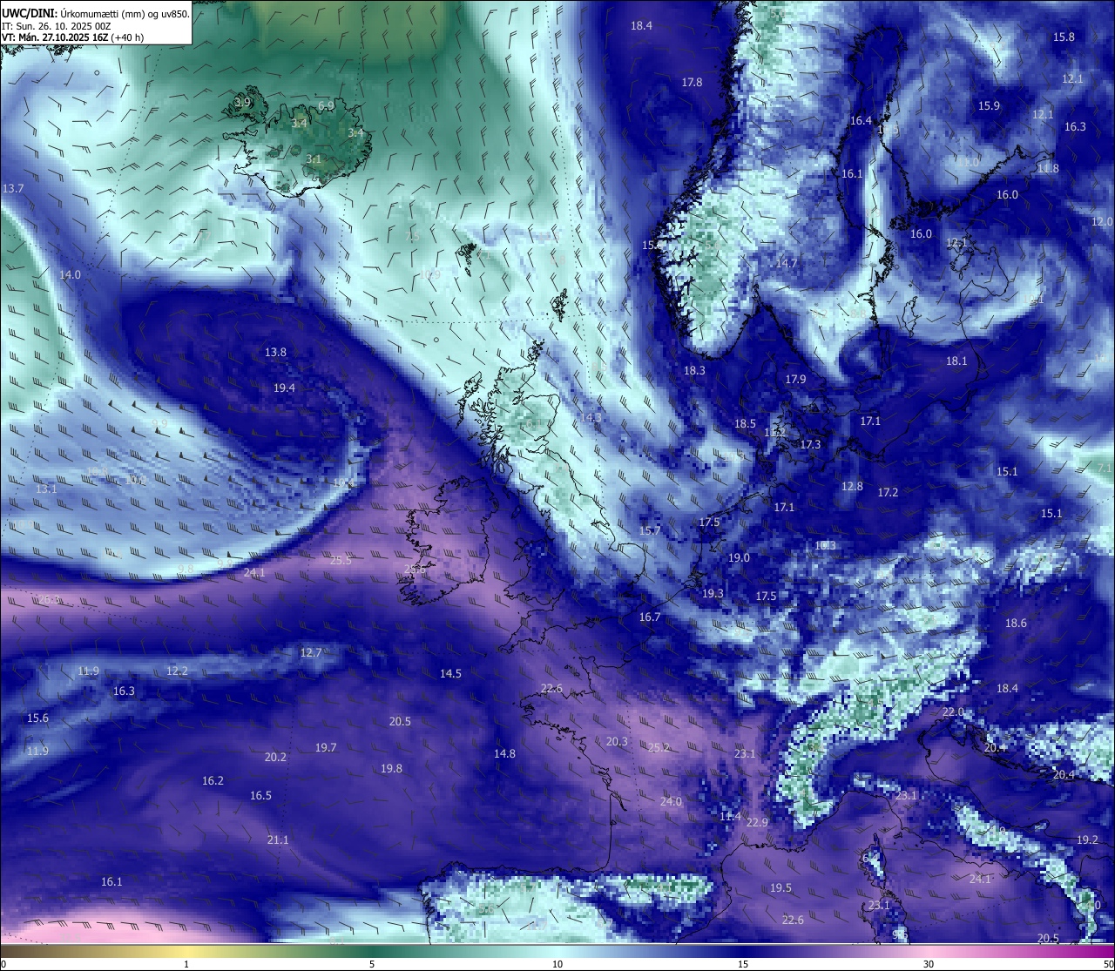Screen dimensions: 1115x971
Task: Click the map value 15.7
Action: (650, 530)
